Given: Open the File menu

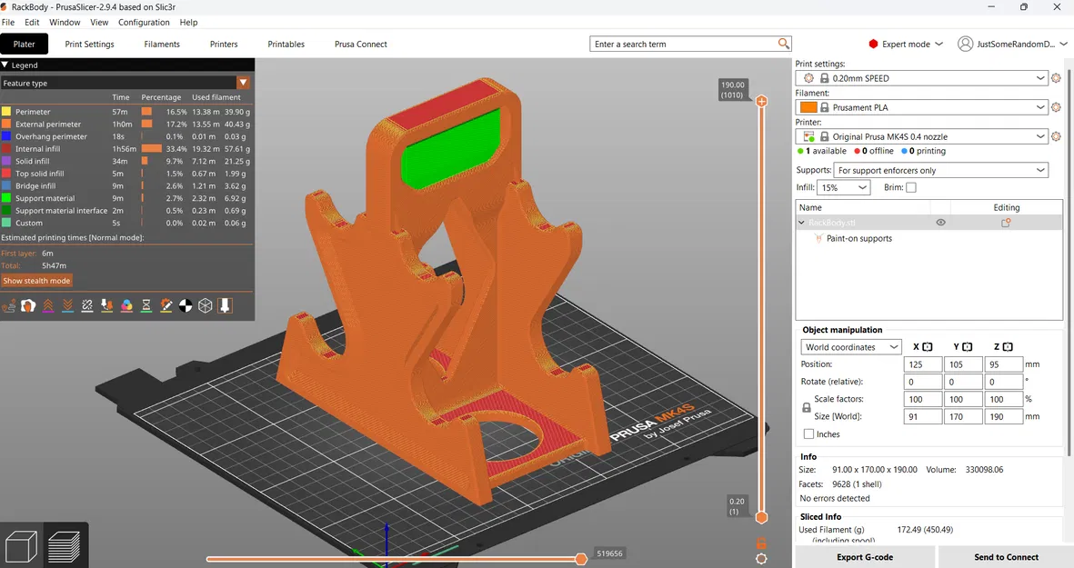Looking at the screenshot, I should pos(8,22).
